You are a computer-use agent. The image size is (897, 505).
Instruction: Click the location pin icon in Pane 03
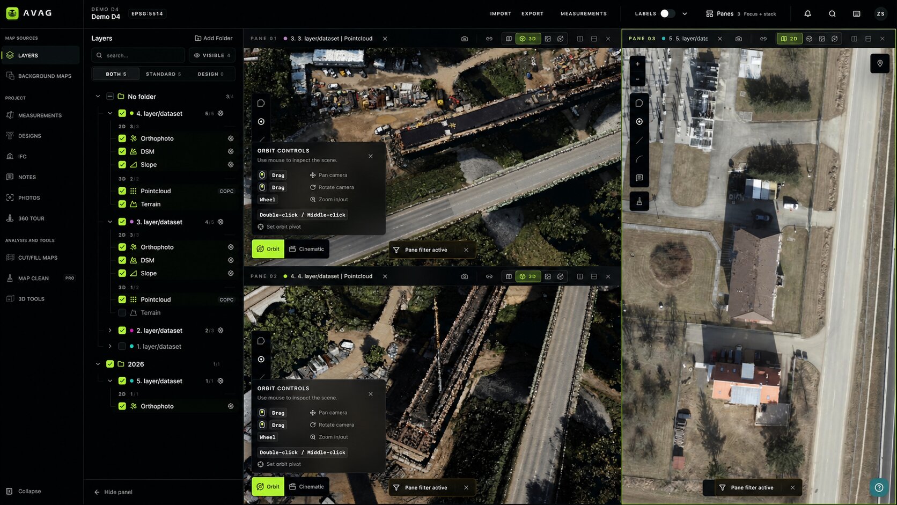880,63
